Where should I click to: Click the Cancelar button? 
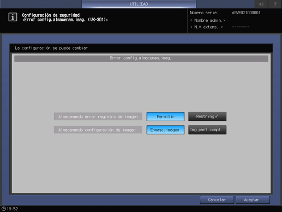pos(217,200)
